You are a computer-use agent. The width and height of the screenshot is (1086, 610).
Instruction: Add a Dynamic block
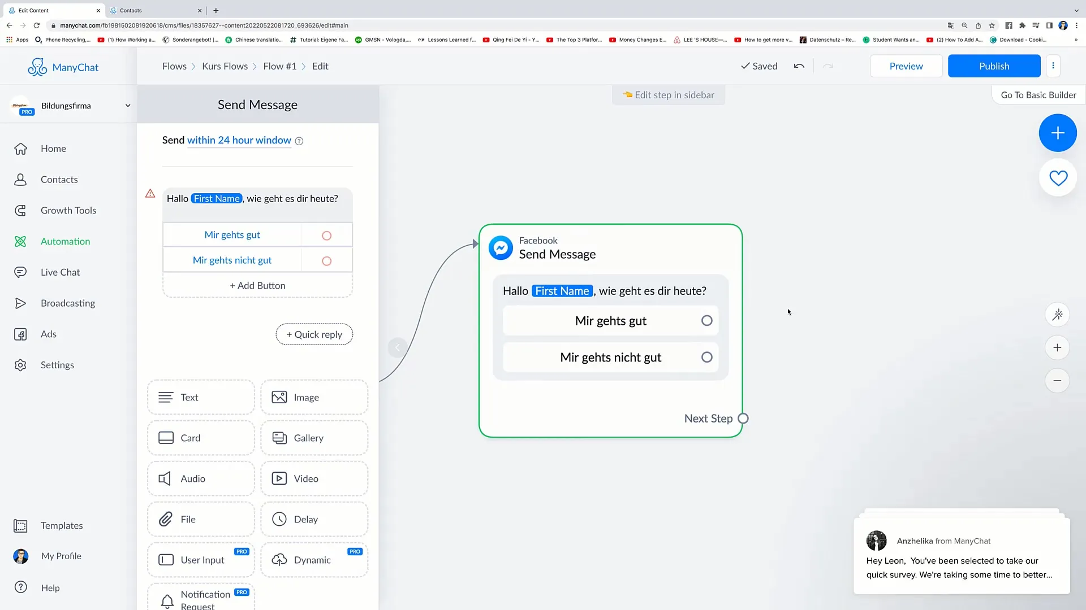(x=314, y=560)
